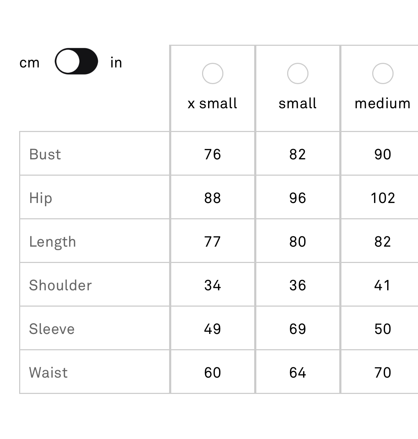Click the x small Bust value 76
This screenshot has height=439, width=418.
coord(212,154)
